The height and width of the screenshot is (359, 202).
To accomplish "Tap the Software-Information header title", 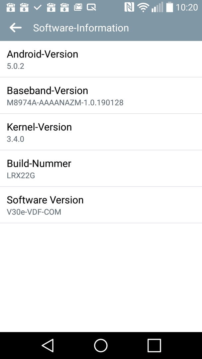I will (81, 28).
